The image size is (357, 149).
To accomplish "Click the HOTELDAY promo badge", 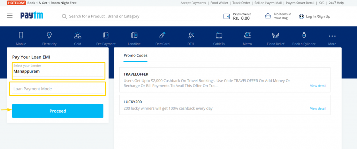I will click(x=16, y=3).
